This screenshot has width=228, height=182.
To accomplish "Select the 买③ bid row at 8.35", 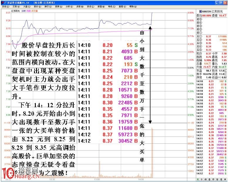I will point(212,43).
